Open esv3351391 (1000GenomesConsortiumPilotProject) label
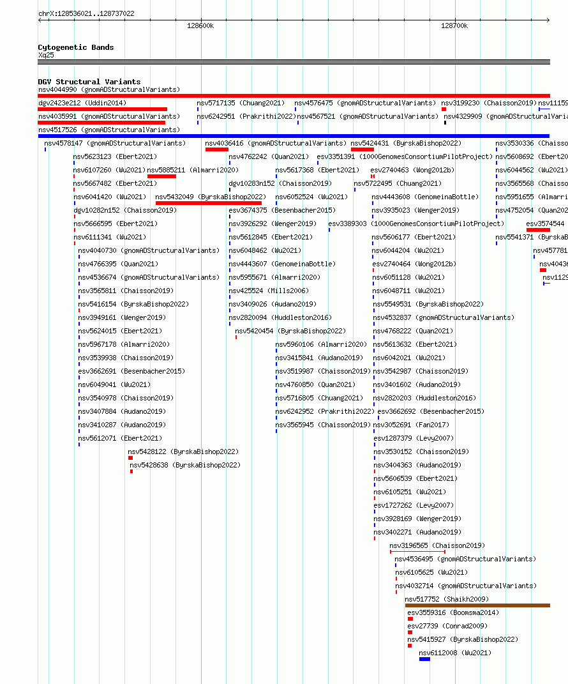 click(x=405, y=156)
